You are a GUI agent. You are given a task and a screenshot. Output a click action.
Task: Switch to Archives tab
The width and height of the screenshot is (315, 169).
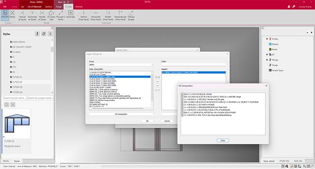click(x=79, y=7)
